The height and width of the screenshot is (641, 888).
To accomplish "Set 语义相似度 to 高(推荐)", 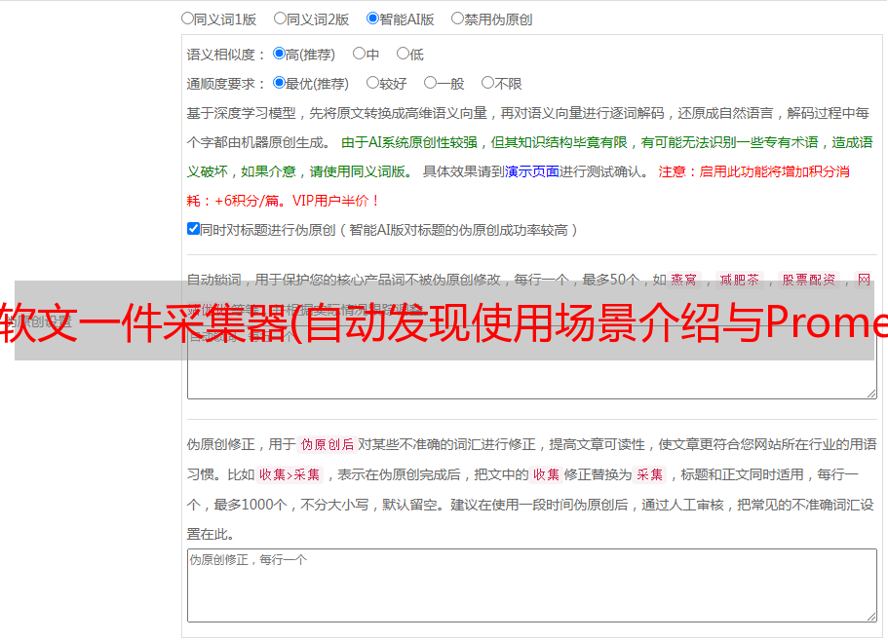I will 279,54.
